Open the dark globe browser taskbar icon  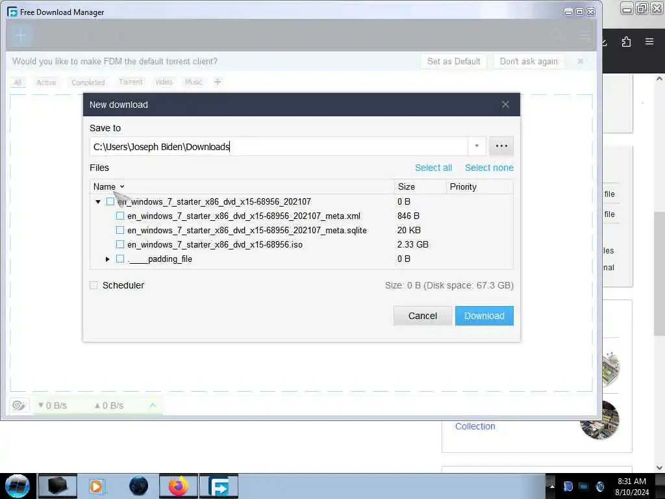(x=139, y=486)
